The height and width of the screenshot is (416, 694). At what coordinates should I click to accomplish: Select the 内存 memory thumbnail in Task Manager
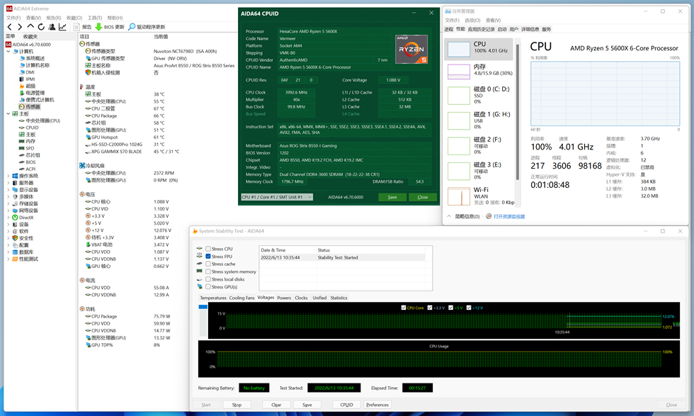point(459,70)
